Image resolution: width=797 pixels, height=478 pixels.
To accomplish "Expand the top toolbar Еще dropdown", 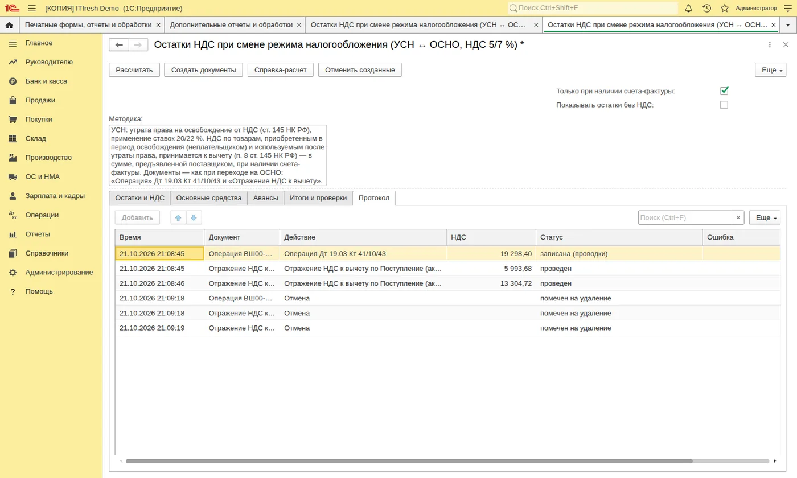I will (770, 69).
